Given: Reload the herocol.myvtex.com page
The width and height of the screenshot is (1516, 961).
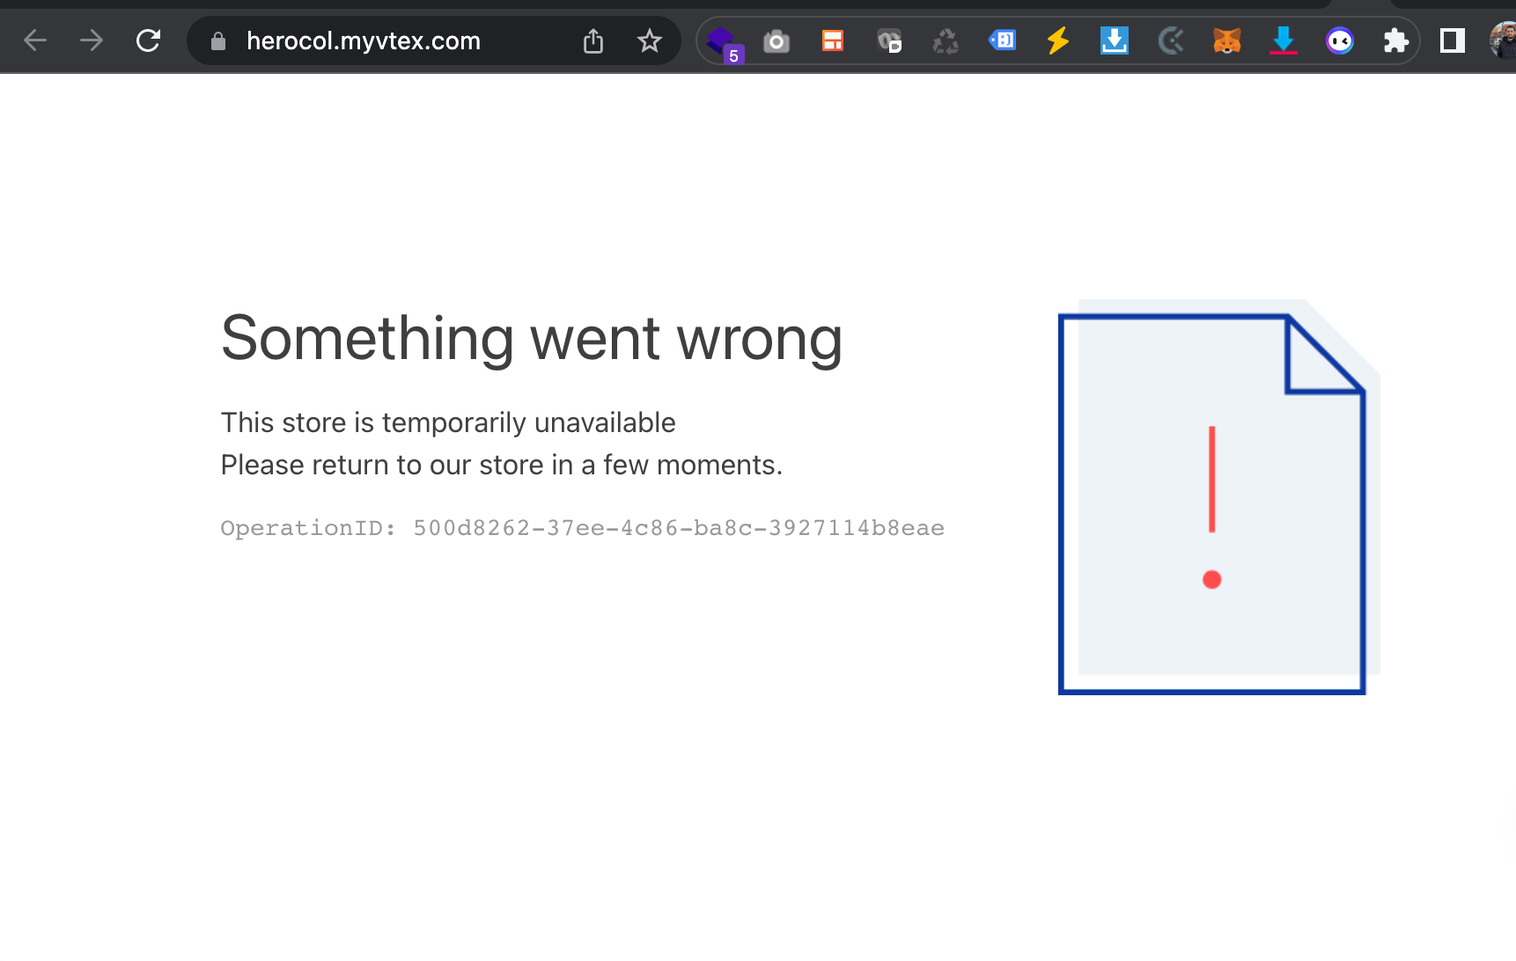Looking at the screenshot, I should (148, 40).
